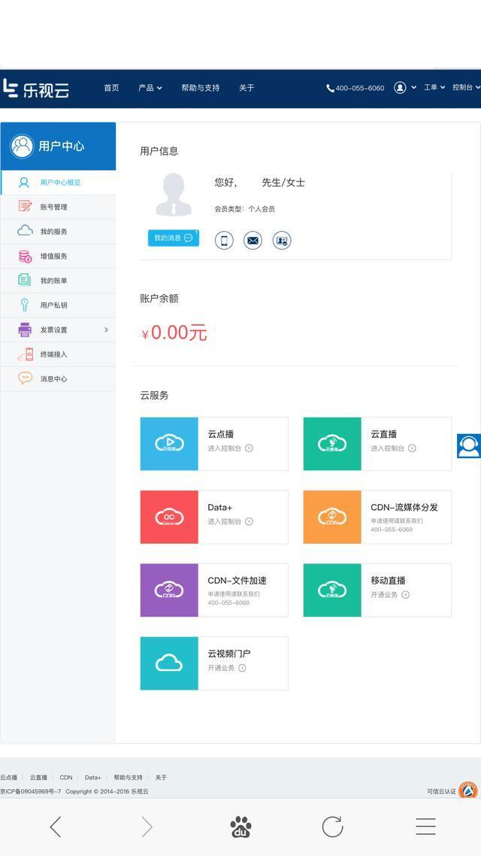Click the CDN-流媒体分发 orange tile

click(x=332, y=517)
